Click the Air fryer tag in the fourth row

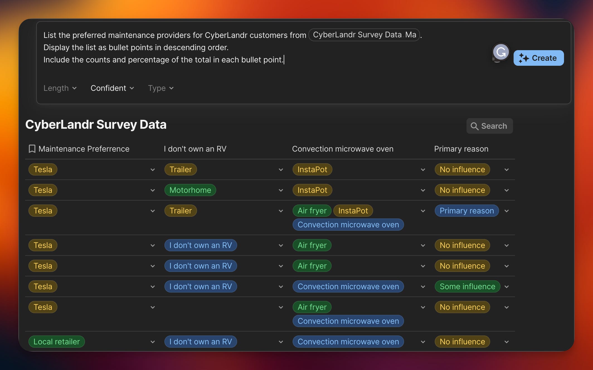312,245
